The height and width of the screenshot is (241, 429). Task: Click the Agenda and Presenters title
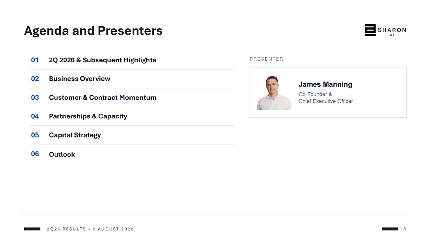pos(93,31)
